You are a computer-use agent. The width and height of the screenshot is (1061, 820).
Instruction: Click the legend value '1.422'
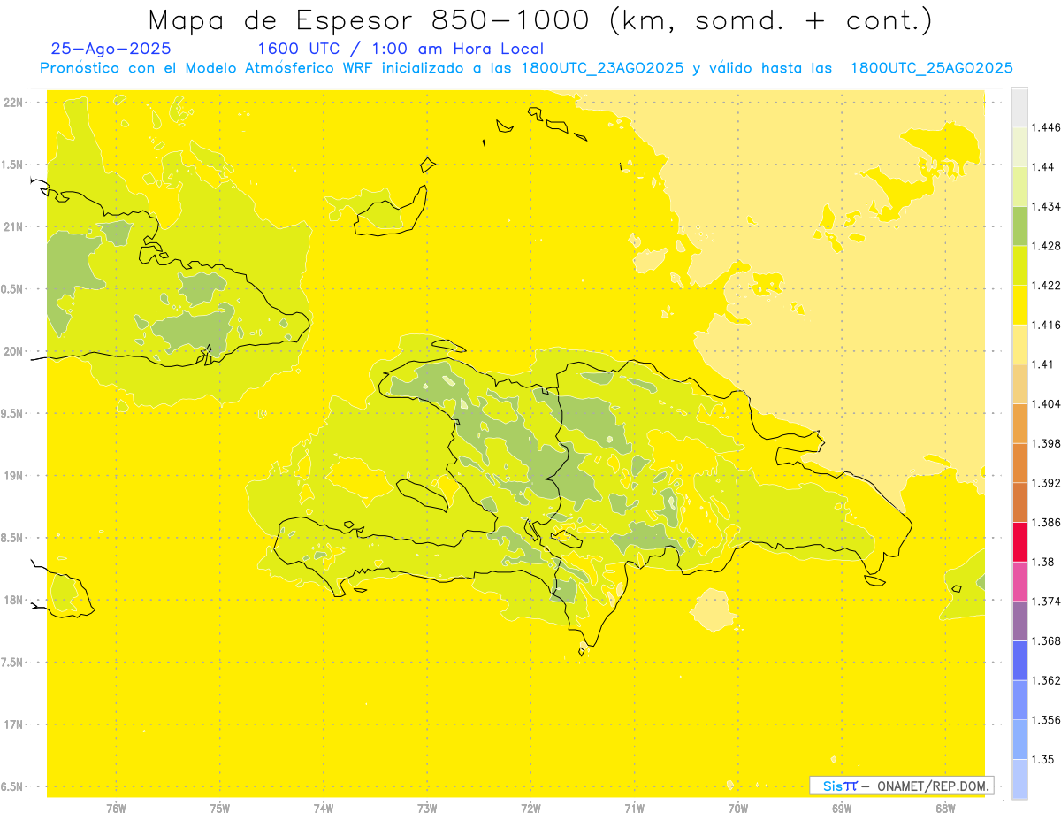1046,286
